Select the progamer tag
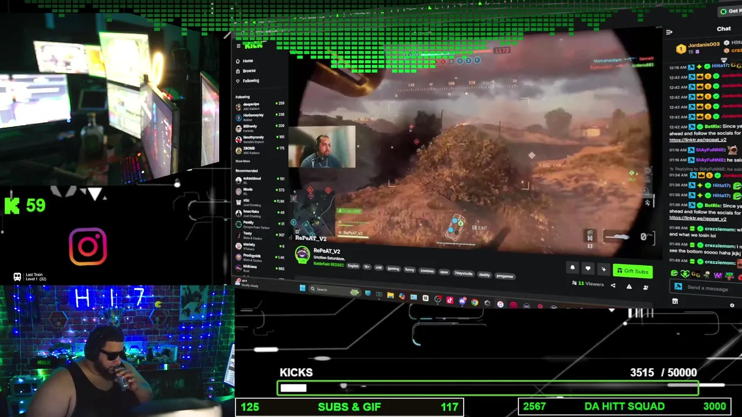 tap(504, 276)
